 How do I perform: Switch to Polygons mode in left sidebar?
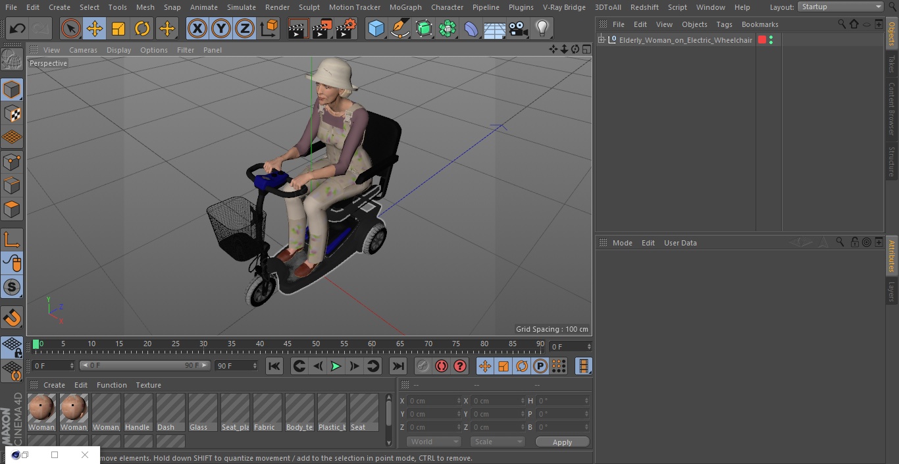(x=12, y=209)
